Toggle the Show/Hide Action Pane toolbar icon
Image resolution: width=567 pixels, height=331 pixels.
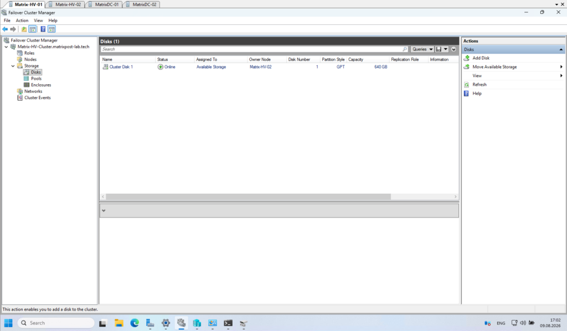(x=51, y=29)
